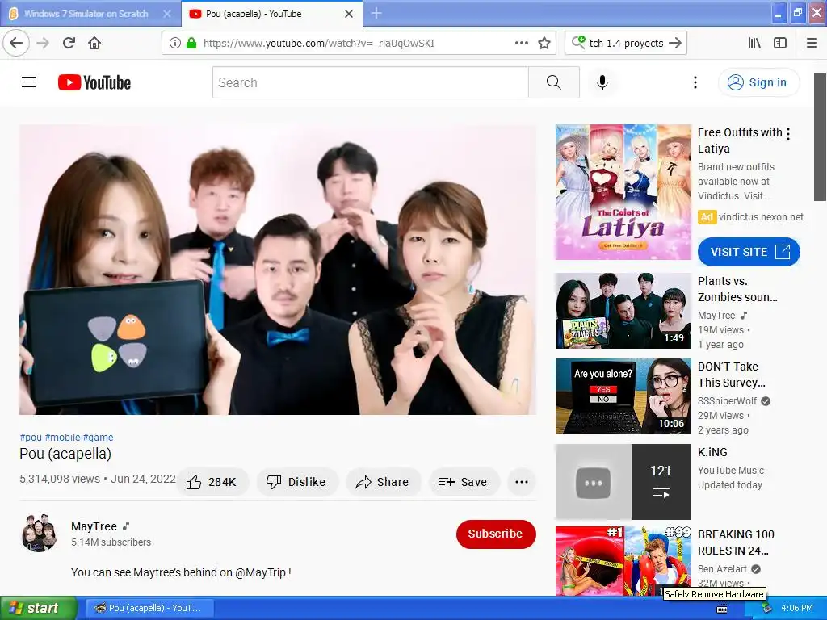
Task: Run search with arrow in browser search box
Action: click(675, 44)
